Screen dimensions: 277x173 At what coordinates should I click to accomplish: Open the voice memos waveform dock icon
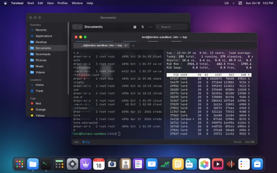231,164
